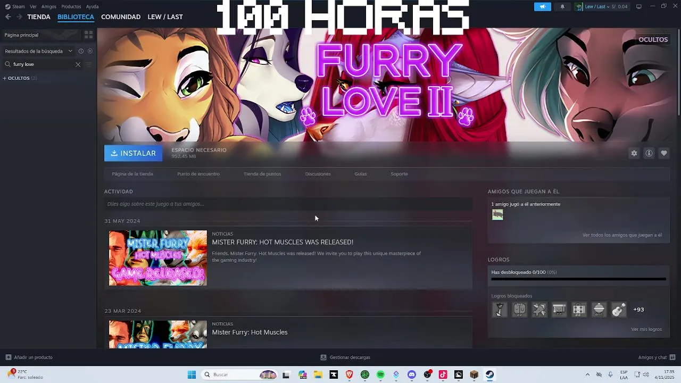Screen dimensions: 681x383
Task: Open Amigos y chat
Action: (657, 357)
